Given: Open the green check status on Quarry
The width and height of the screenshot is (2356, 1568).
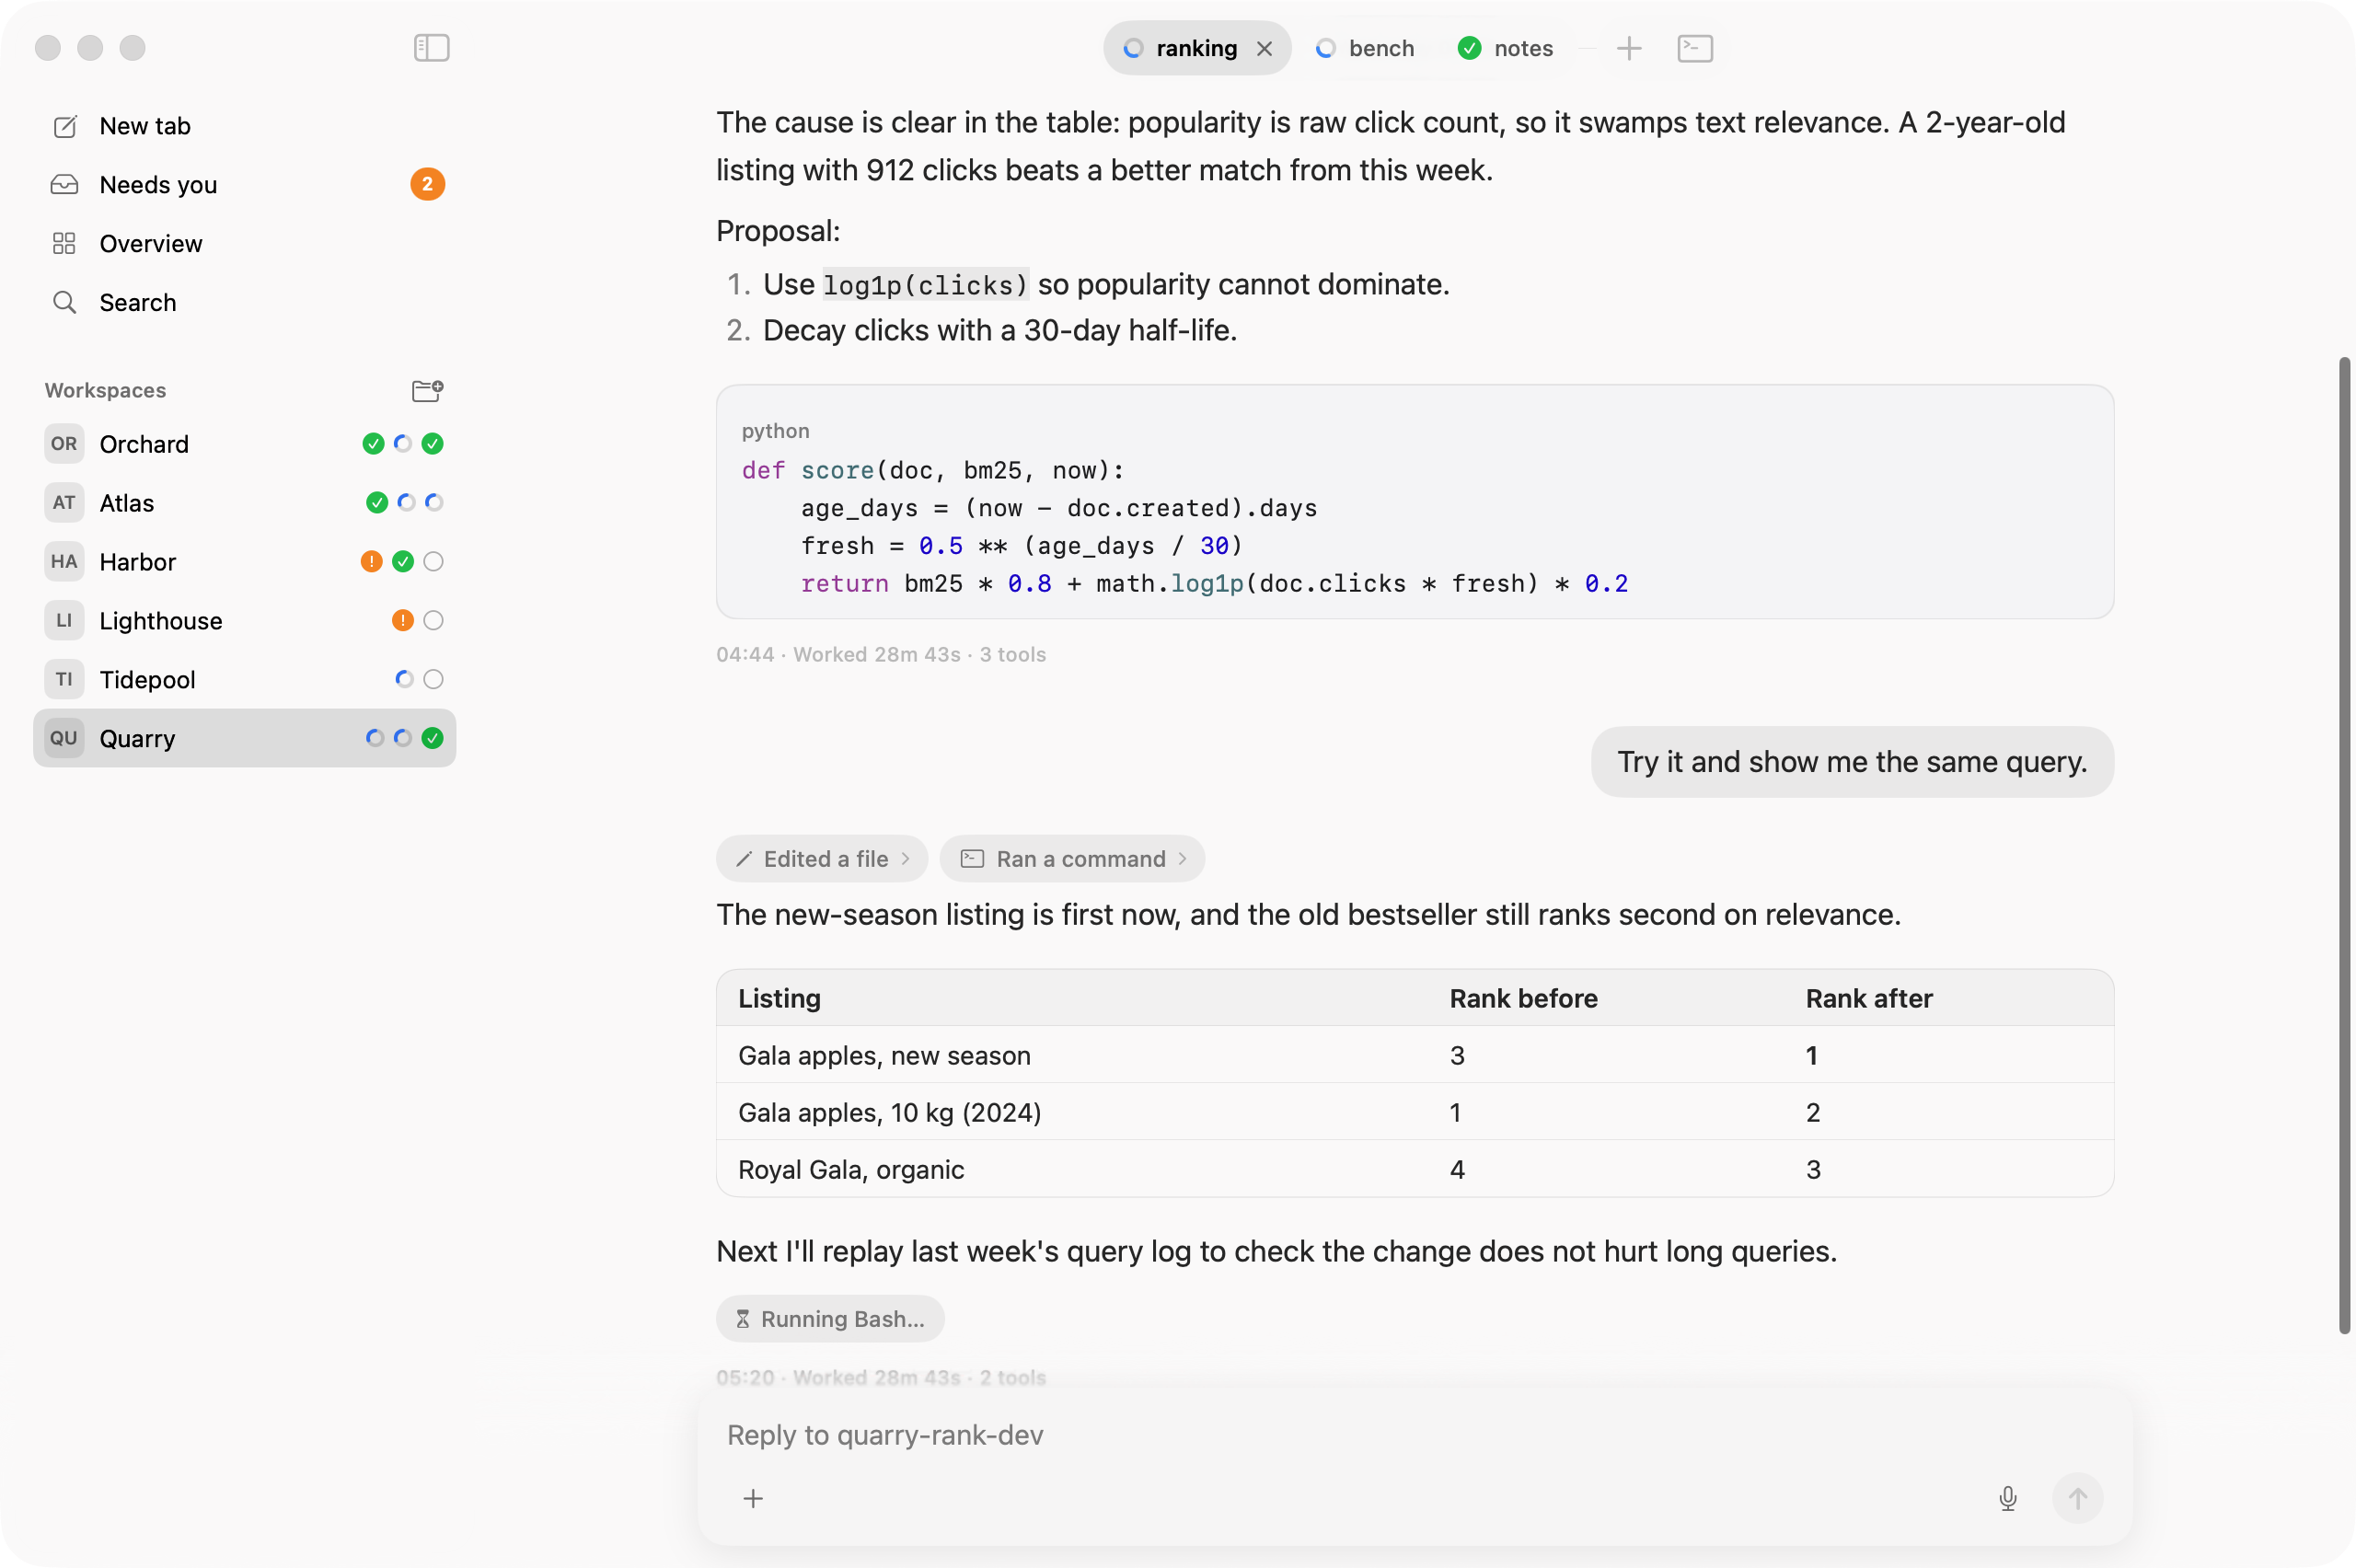Looking at the screenshot, I should click(432, 738).
